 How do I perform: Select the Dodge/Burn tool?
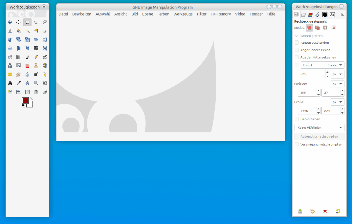[x=36, y=74]
